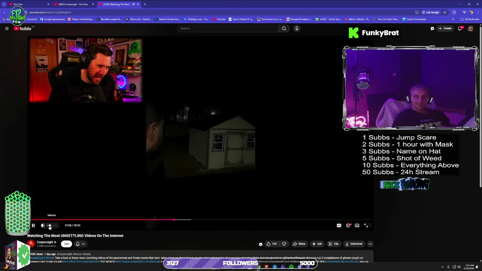482x271 pixels.
Task: Like the video (12K)
Action: [x=271, y=244]
